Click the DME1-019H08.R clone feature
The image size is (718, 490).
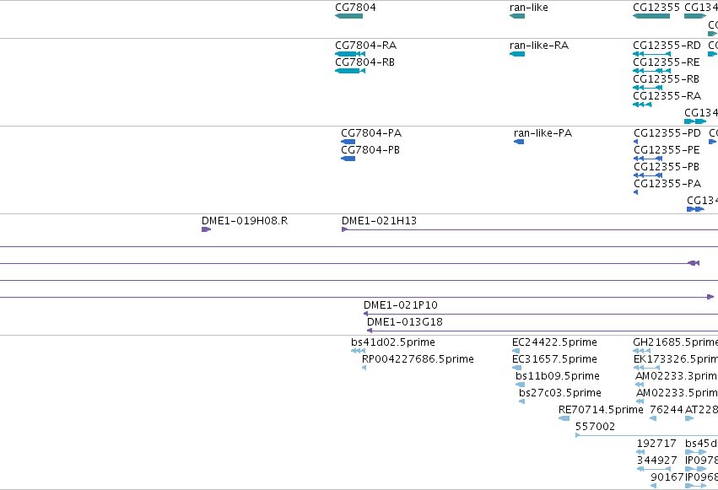point(206,229)
